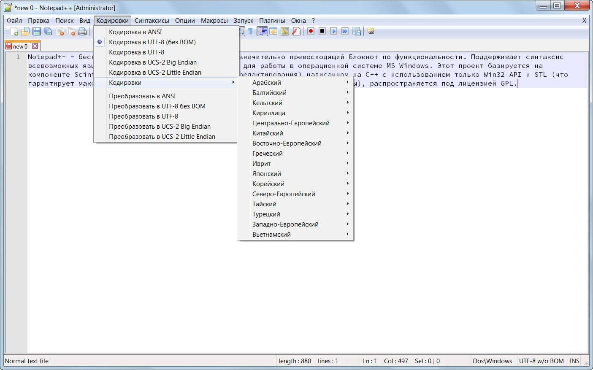Expand the Восточно-Европейский submenu
This screenshot has height=370, width=593.
(295, 143)
